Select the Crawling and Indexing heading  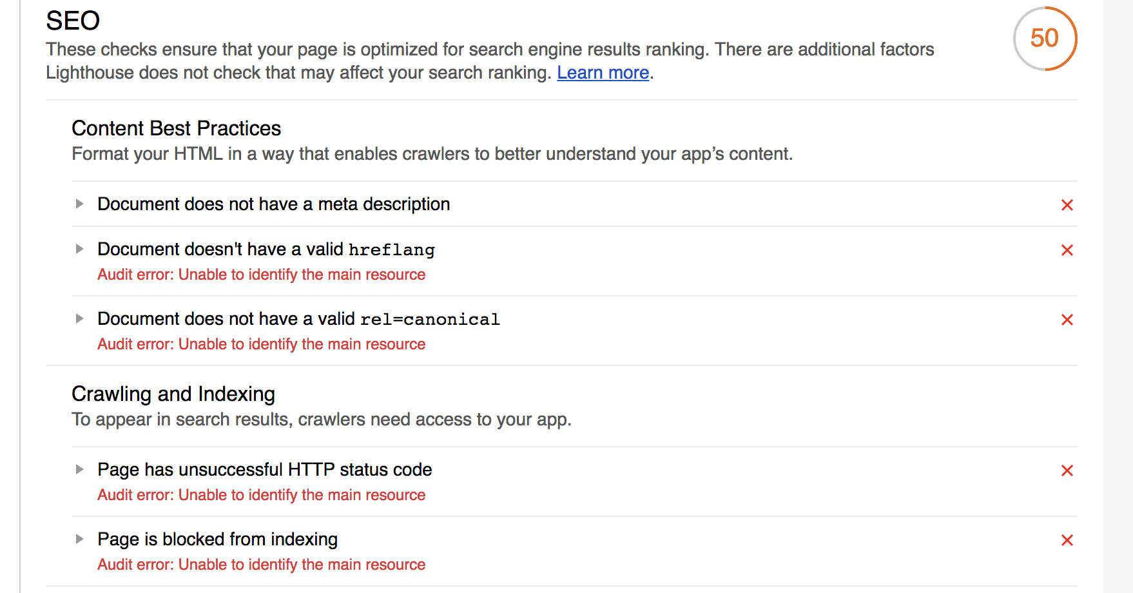tap(173, 394)
